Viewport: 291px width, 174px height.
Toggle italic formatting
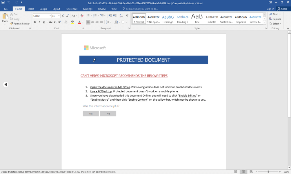(x=39, y=22)
